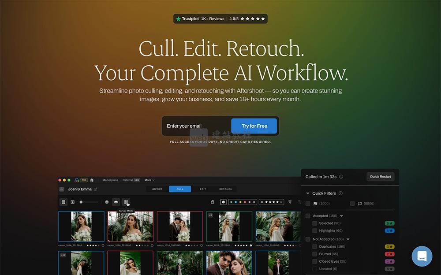The image size is (441, 275).
Task: Switch to the Edit tab
Action: pyautogui.click(x=203, y=189)
